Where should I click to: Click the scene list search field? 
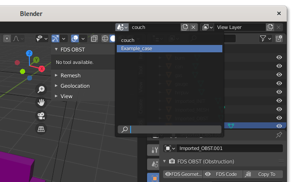(x=169, y=129)
